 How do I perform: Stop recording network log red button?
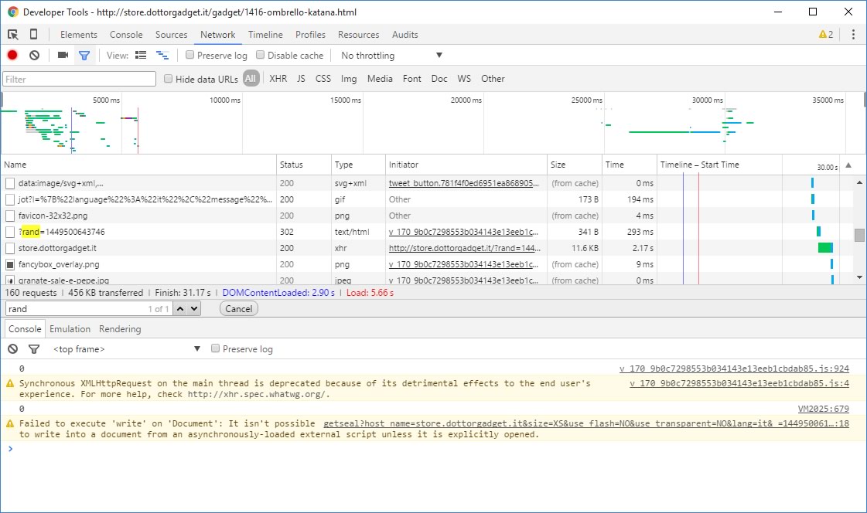(12, 55)
